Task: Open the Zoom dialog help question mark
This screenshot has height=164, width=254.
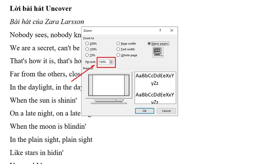Action: point(160,31)
